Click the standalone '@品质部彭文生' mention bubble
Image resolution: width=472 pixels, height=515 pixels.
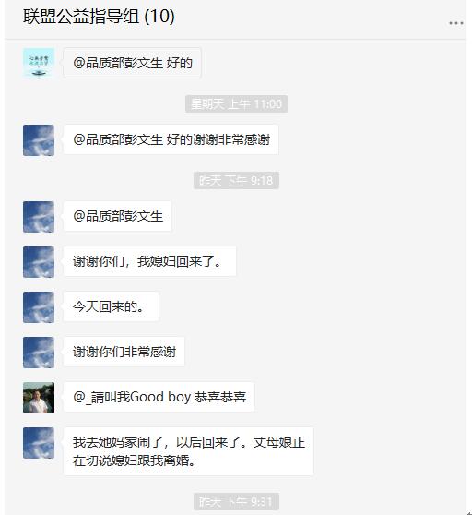[117, 216]
